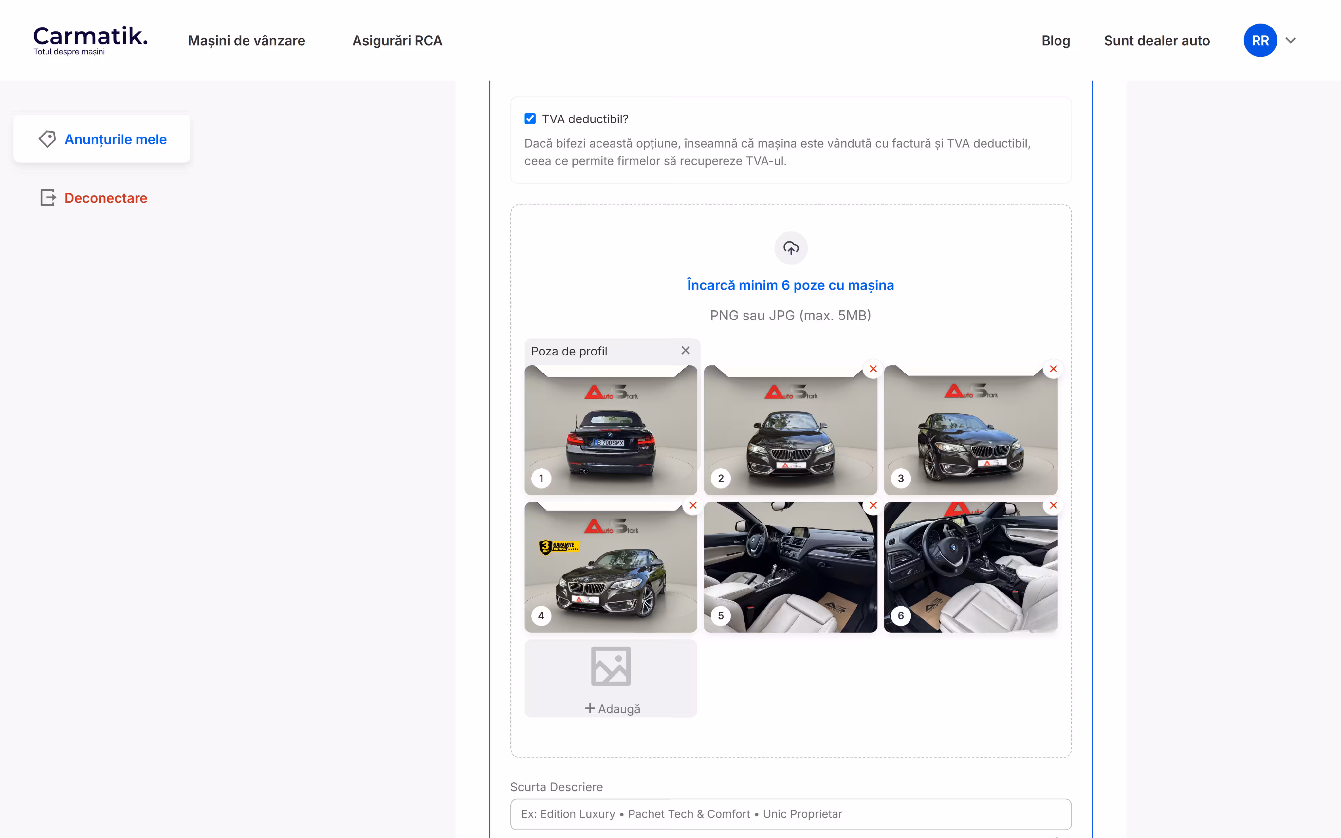Image resolution: width=1341 pixels, height=838 pixels.
Task: Expand the account dropdown chevron
Action: coord(1291,41)
